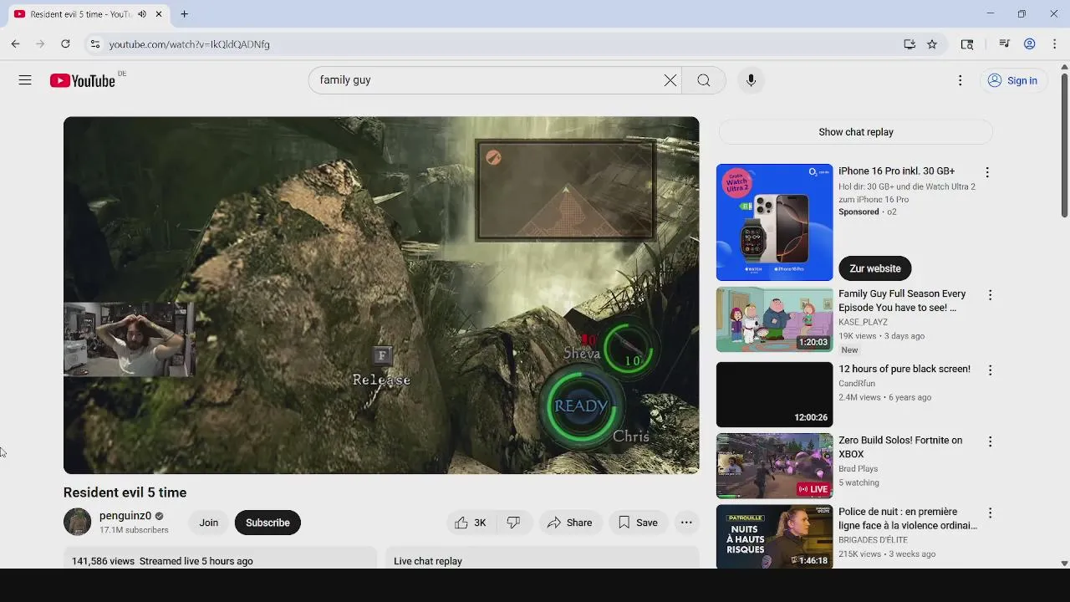1070x602 pixels.
Task: Click the CandRfun channel name
Action: (x=857, y=384)
